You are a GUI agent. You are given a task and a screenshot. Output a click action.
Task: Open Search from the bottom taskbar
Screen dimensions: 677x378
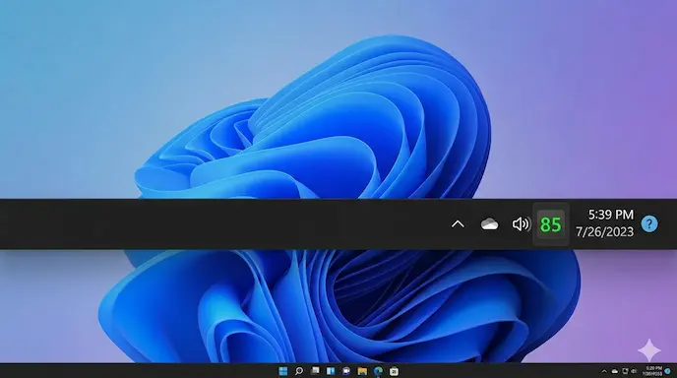click(299, 371)
